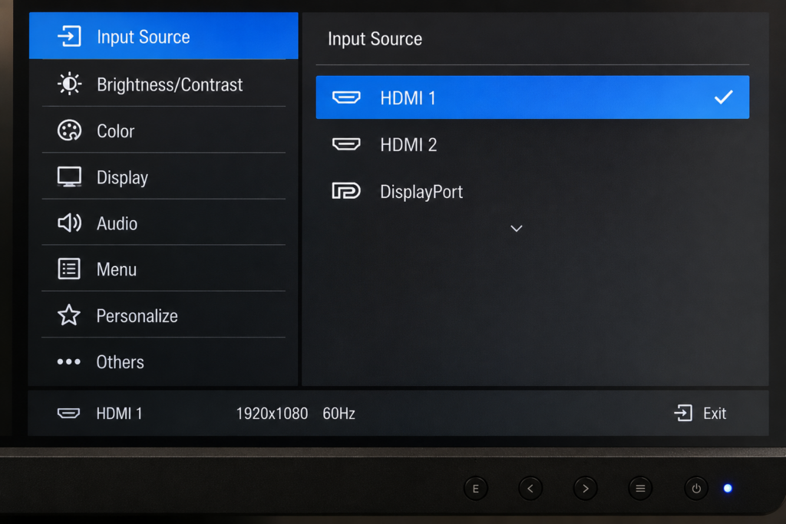786x524 pixels.
Task: Click the Others three-dots icon
Action: click(x=68, y=361)
